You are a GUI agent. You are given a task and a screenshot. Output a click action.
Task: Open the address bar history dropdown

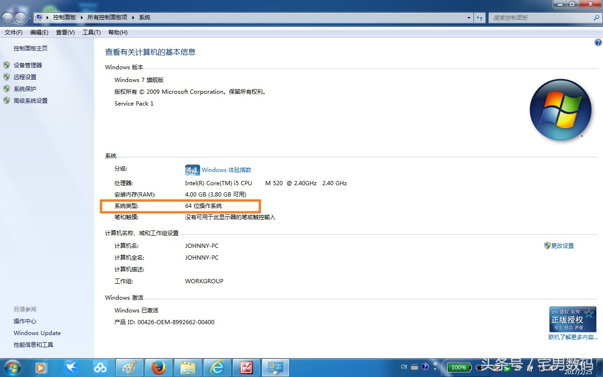468,17
